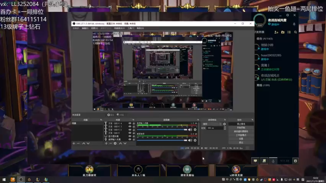This screenshot has height=183, width=326.
Task: Open notifications bell in friends panel
Action: tap(294, 24)
